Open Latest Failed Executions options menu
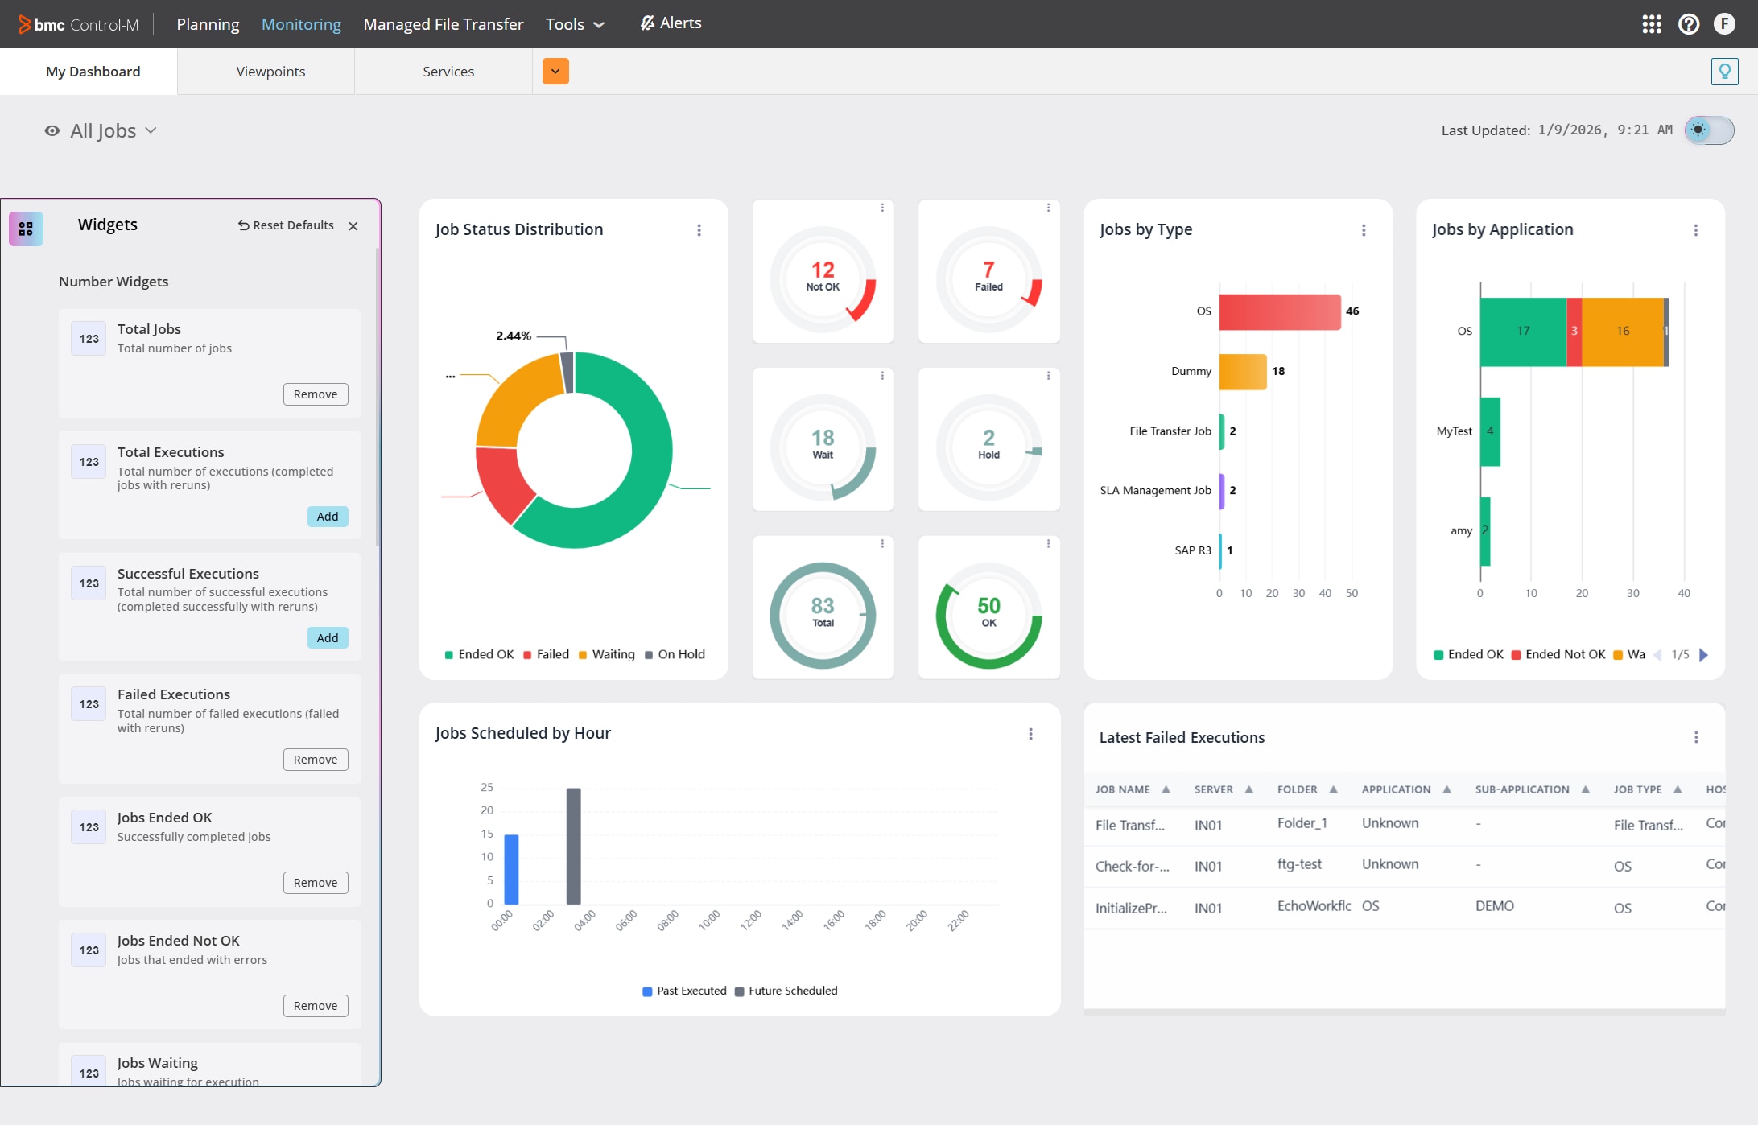The height and width of the screenshot is (1125, 1758). [x=1697, y=736]
